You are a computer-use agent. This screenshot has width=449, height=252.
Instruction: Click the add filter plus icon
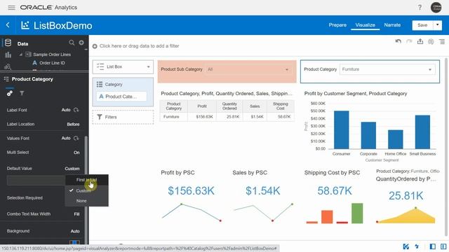point(95,46)
